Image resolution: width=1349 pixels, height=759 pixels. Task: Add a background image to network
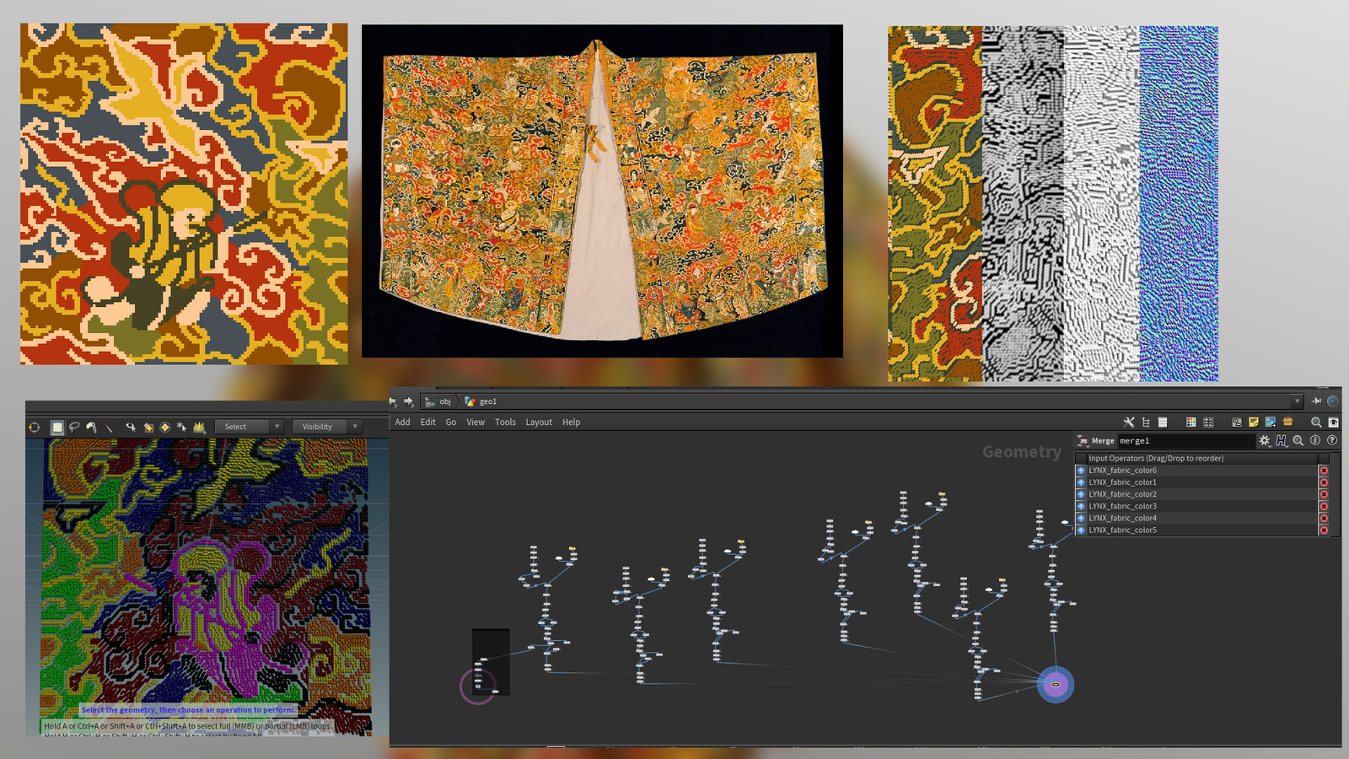[x=1271, y=422]
